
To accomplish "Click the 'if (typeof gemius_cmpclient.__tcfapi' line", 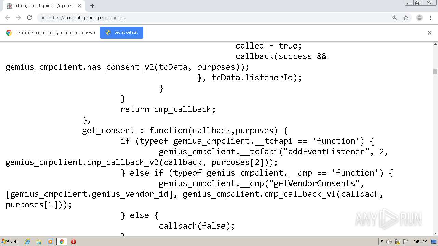I will click(247, 141).
